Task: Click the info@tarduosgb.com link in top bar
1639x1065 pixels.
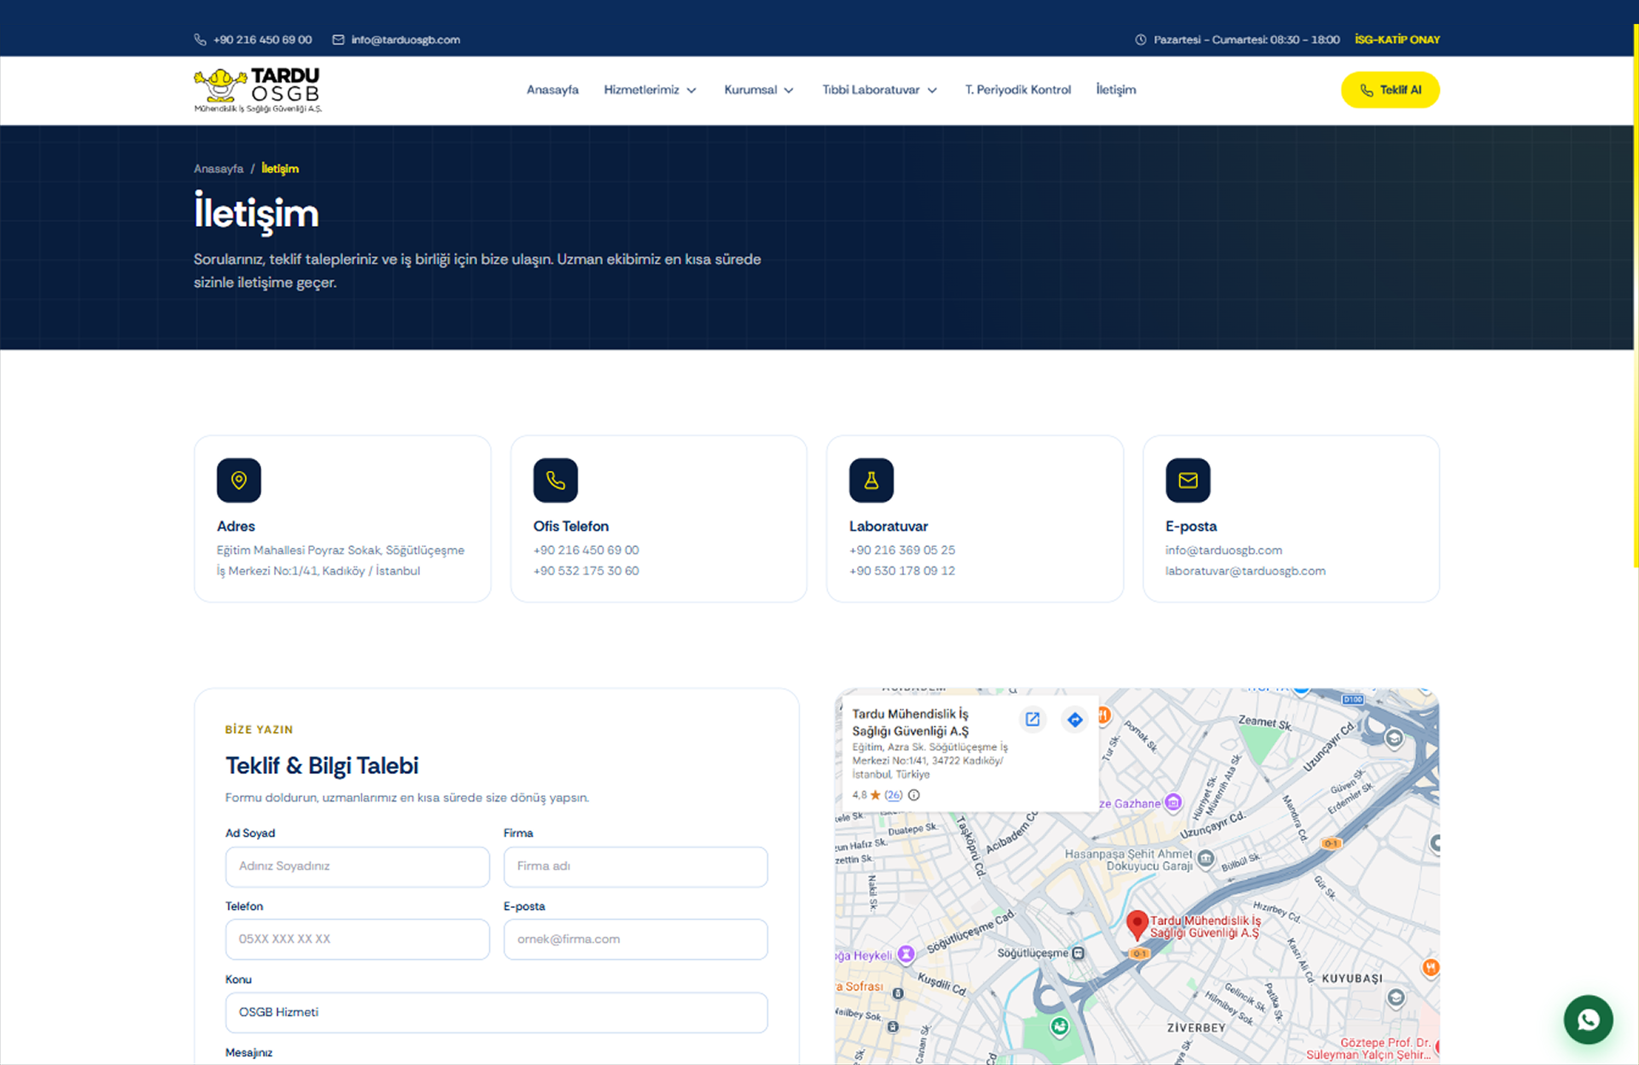Action: [x=405, y=39]
